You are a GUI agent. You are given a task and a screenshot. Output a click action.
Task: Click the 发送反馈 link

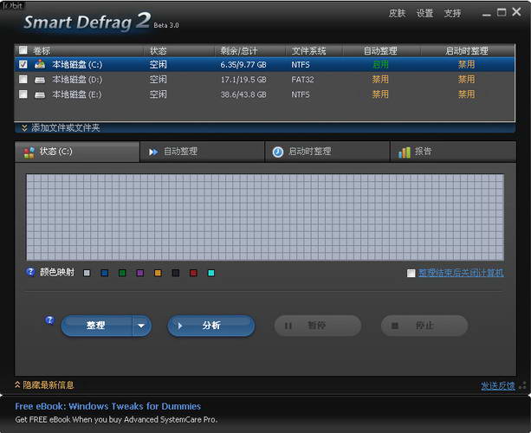coord(498,385)
